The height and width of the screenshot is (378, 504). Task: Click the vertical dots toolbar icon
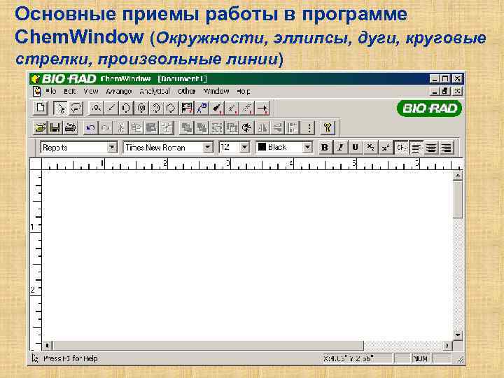pos(309,128)
